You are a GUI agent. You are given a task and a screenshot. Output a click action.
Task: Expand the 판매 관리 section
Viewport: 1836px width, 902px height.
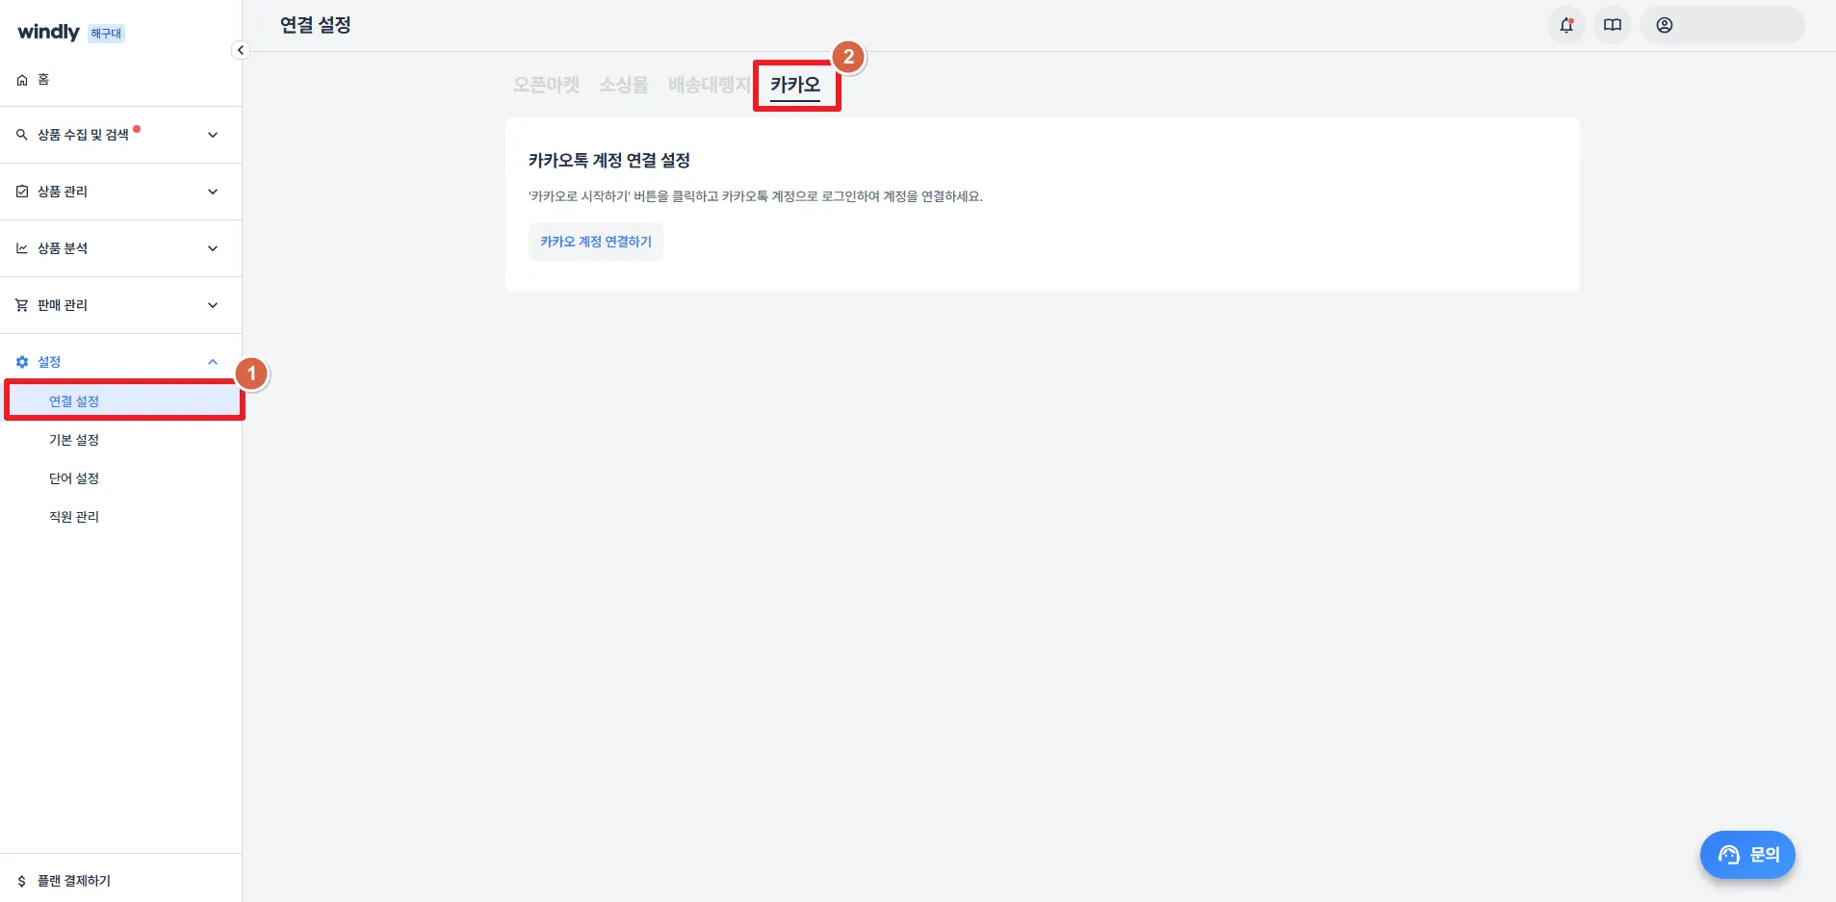120,305
